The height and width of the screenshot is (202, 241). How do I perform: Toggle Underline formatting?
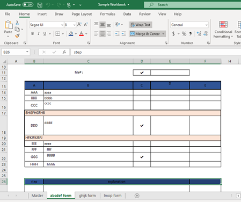click(45, 33)
